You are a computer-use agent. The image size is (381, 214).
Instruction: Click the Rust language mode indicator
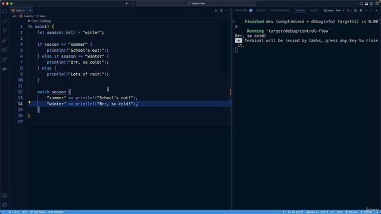point(339,212)
